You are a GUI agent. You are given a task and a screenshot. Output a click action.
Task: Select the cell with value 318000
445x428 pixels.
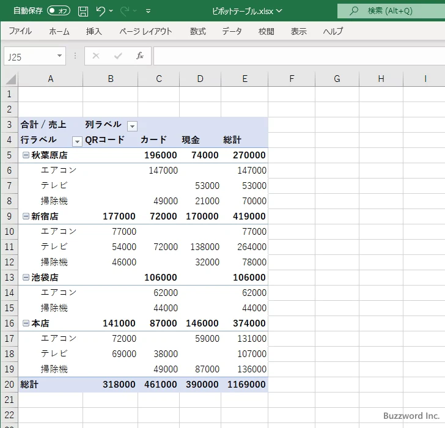click(x=111, y=385)
